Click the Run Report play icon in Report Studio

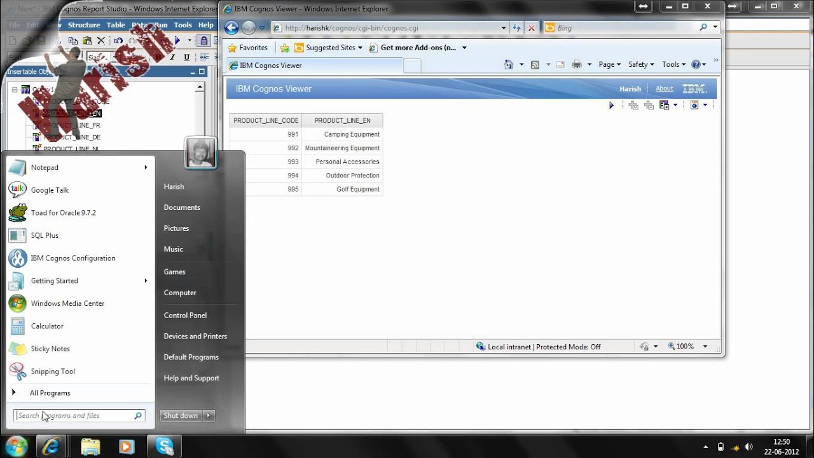177,41
